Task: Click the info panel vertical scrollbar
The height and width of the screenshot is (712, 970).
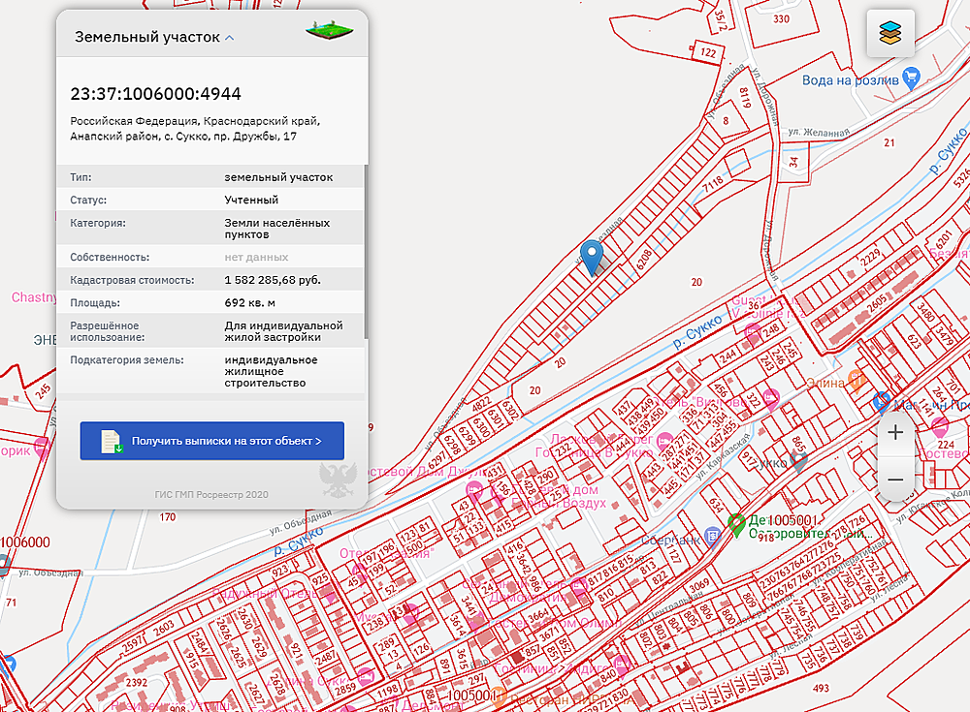Action: (x=366, y=252)
